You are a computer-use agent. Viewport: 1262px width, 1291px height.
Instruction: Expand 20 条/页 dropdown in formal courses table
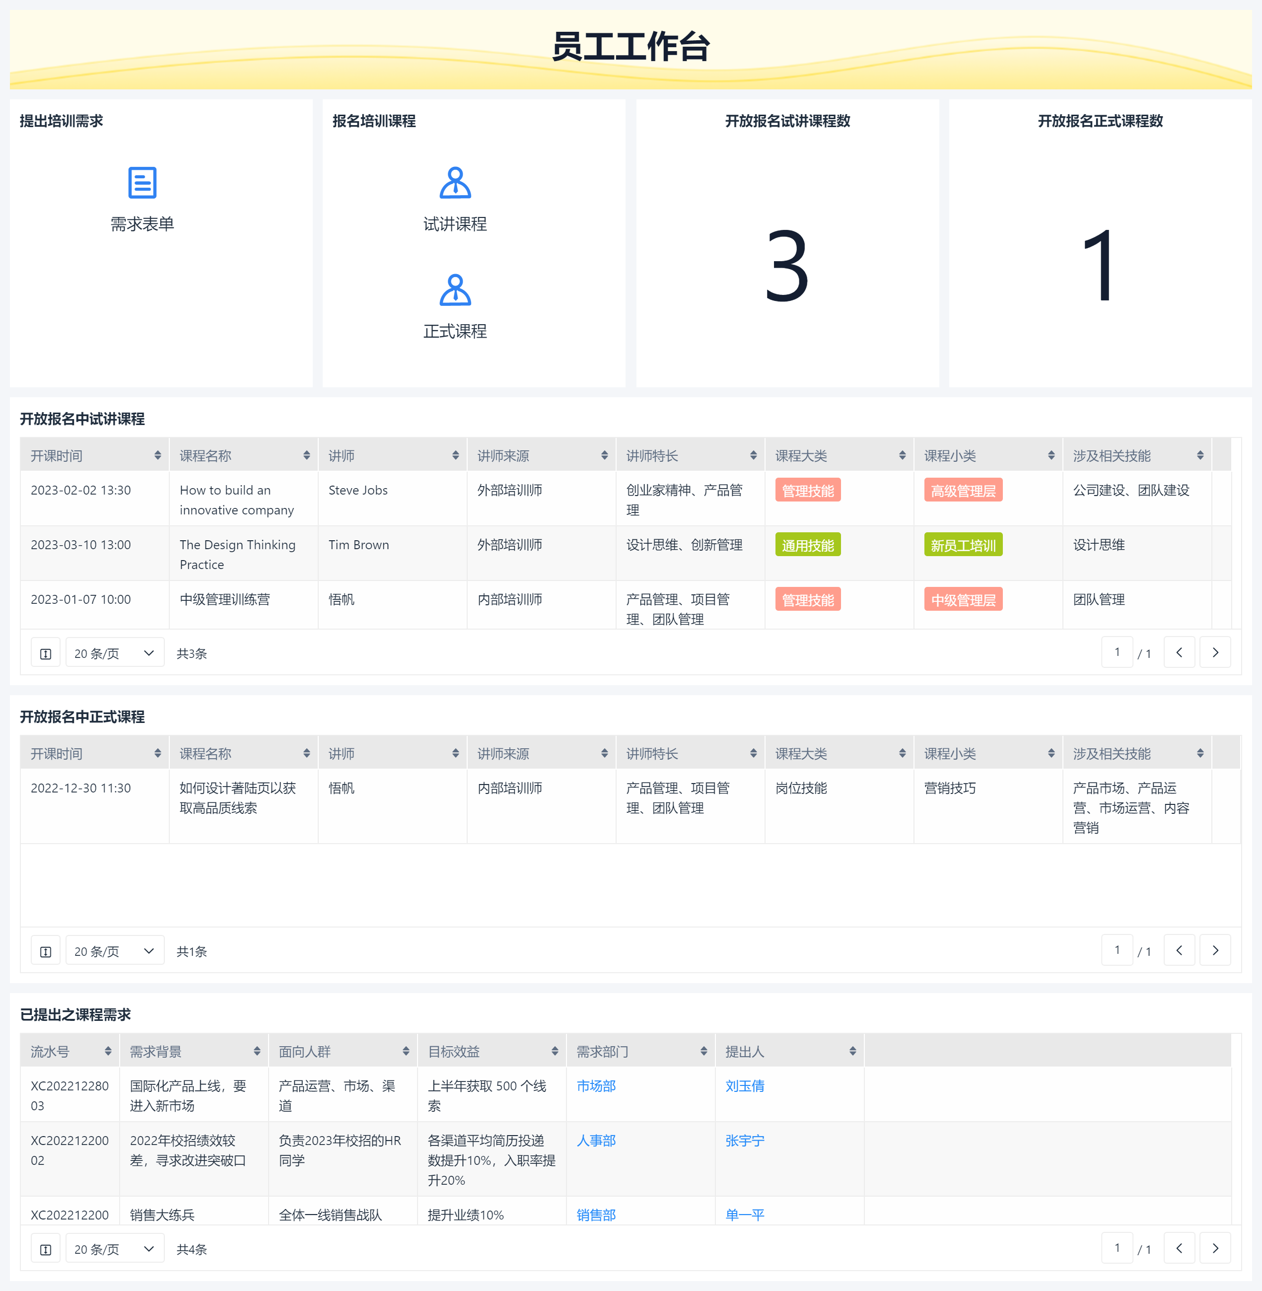point(114,951)
